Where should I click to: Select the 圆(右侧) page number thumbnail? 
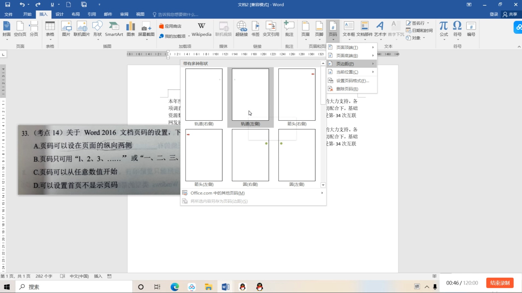point(250,158)
